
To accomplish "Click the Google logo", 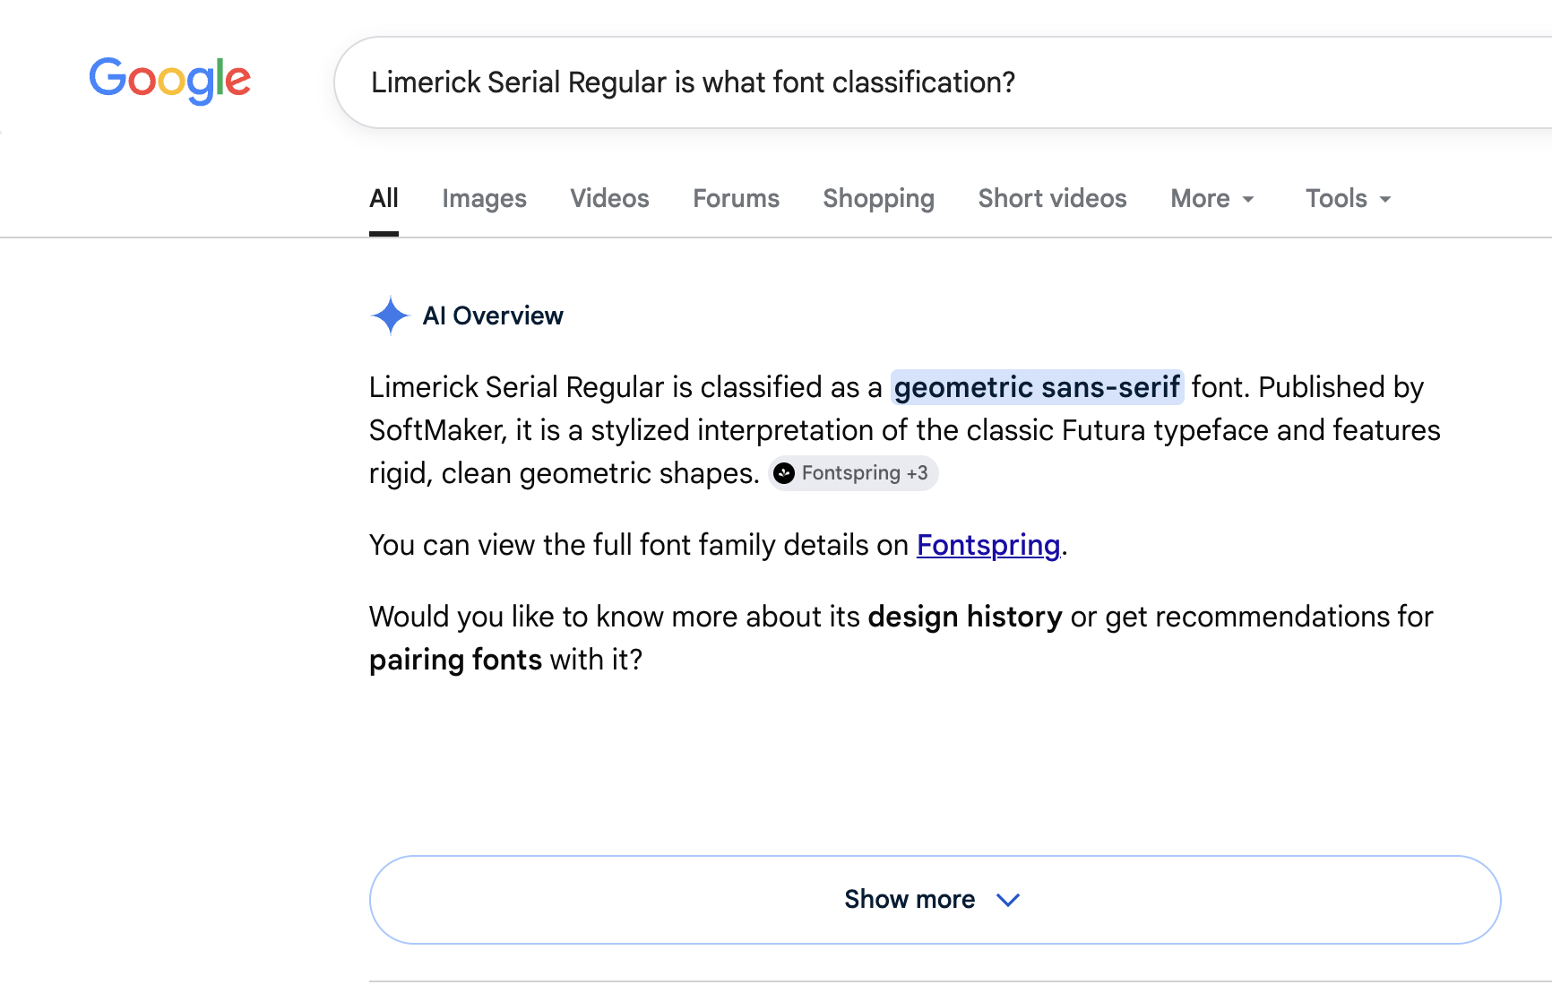I will coord(169,81).
